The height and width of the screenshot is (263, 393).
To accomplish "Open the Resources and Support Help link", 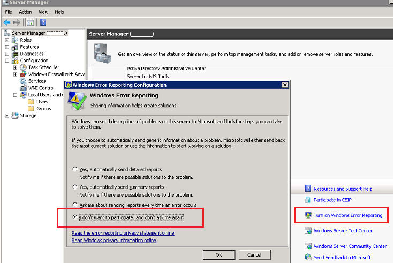I will (x=343, y=189).
